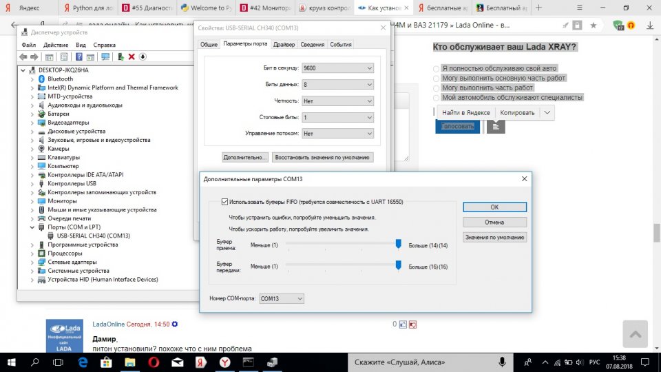
Task: Open the "Бит в секунду" dropdown
Action: point(337,68)
